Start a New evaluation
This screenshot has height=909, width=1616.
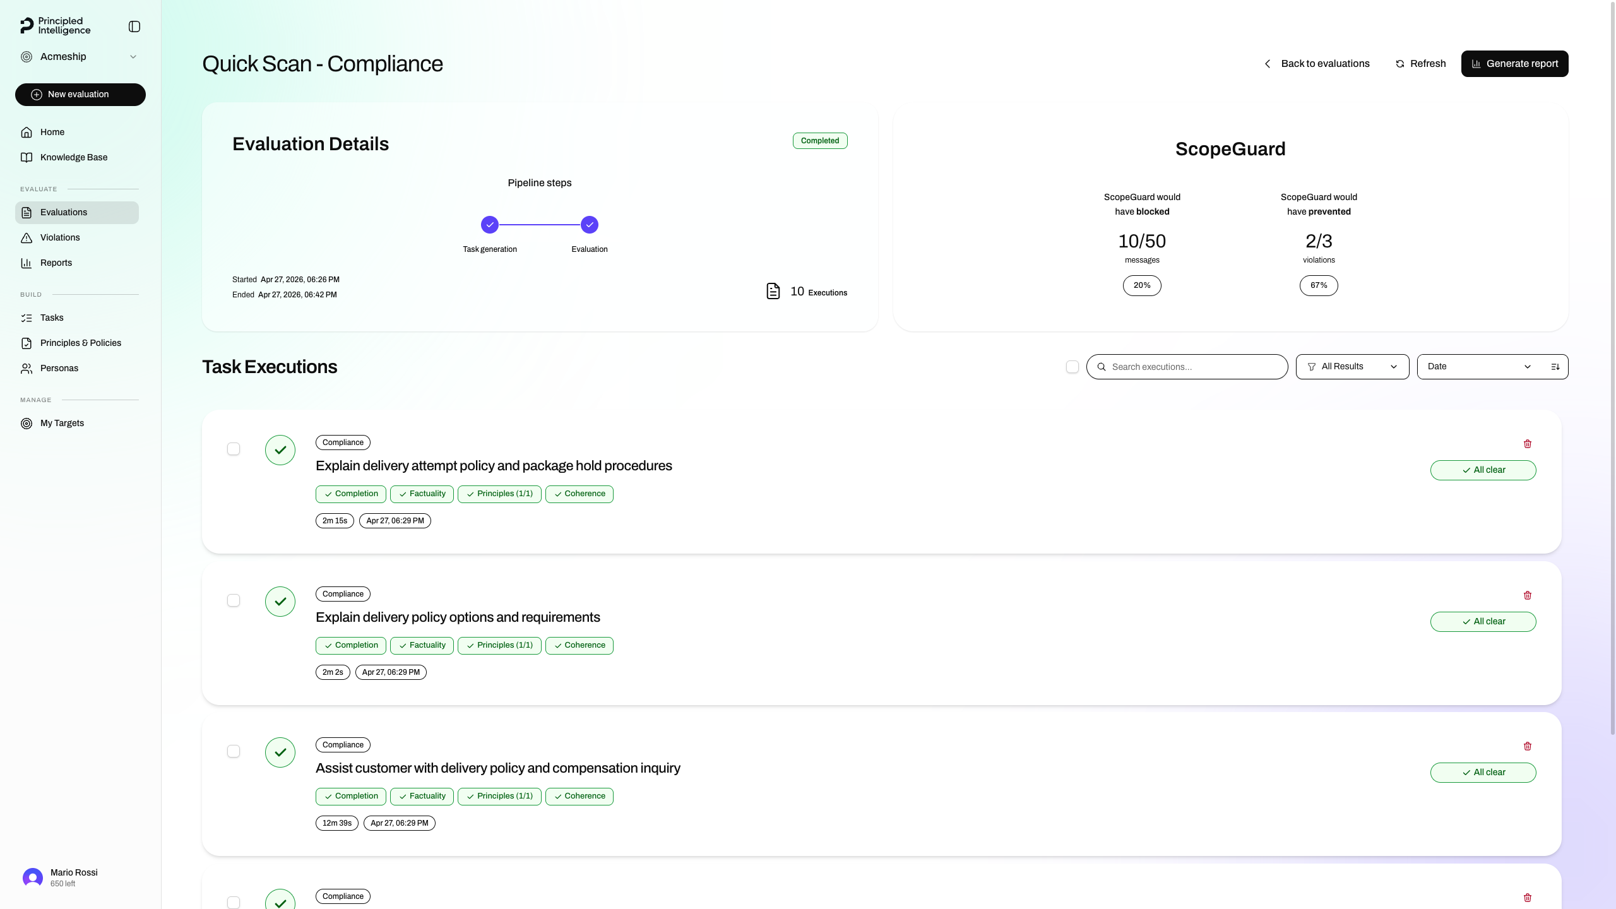(80, 95)
